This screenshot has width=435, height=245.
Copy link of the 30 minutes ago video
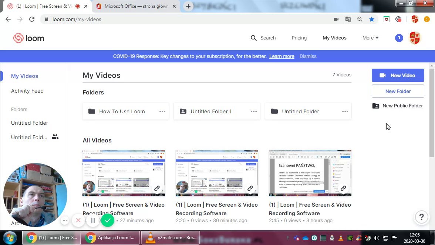250,188
